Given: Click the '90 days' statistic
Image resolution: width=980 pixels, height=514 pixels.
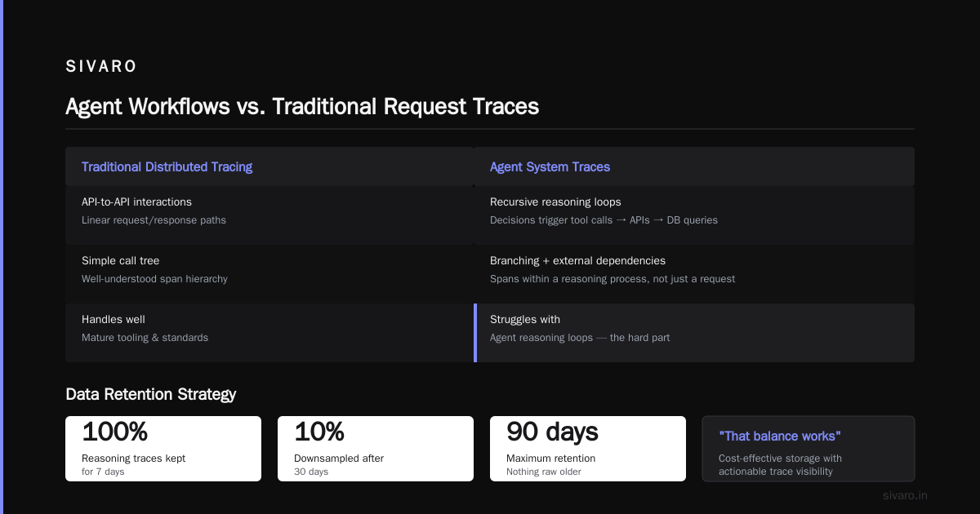Looking at the screenshot, I should 552,432.
